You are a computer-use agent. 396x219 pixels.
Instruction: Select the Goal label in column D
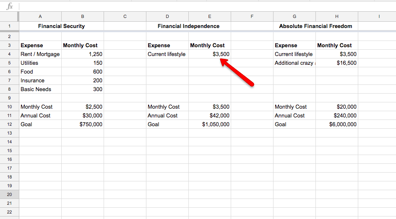point(167,125)
